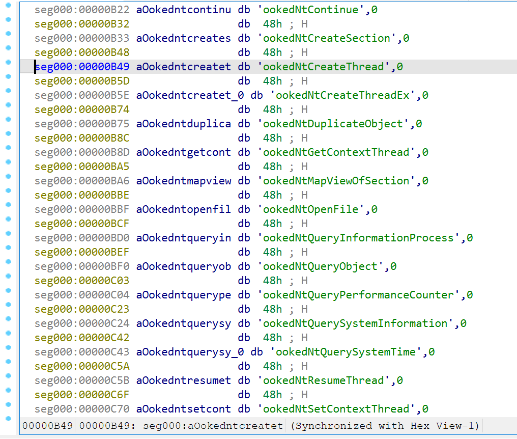Select string 'ookedNtOpenFile'
Image resolution: width=517 pixels, height=439 pixels.
click(x=311, y=209)
